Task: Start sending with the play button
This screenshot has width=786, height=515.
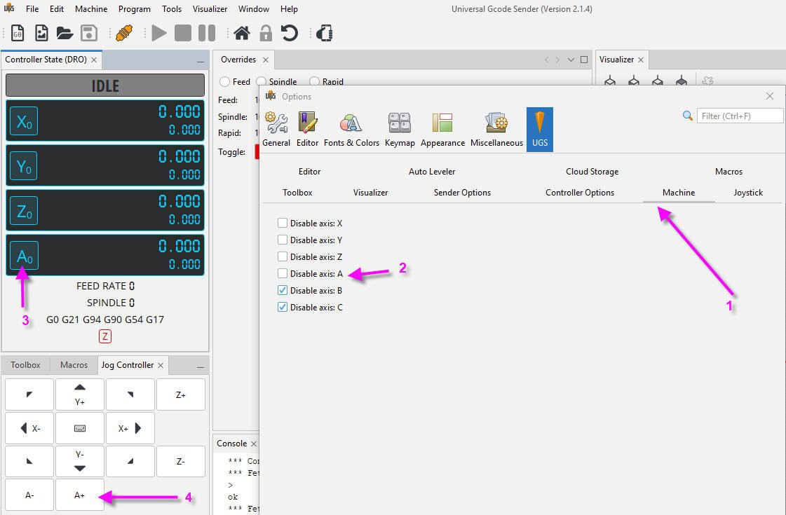Action: 159,33
